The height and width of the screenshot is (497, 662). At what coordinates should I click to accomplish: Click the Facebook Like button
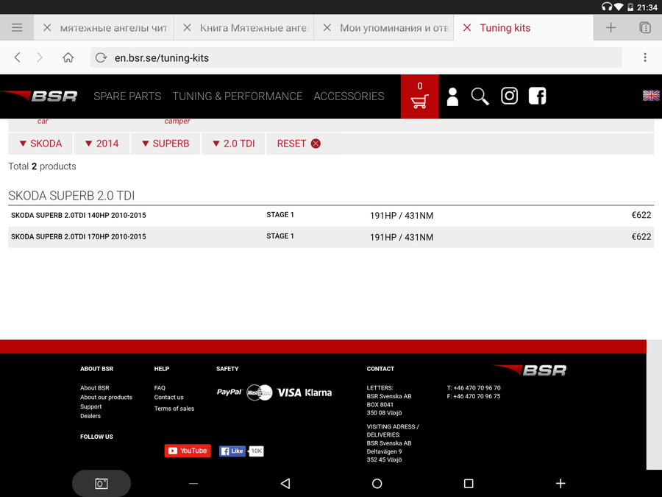(x=232, y=451)
